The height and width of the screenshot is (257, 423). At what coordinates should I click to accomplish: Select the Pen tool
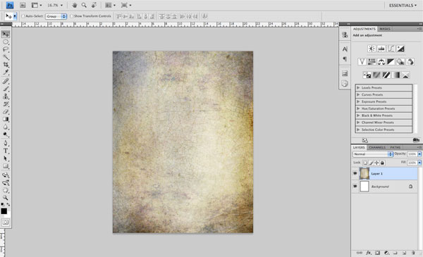click(x=6, y=143)
